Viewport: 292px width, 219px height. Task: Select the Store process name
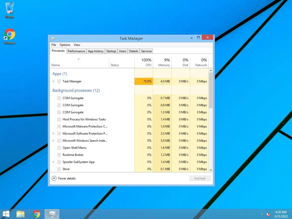pos(66,169)
